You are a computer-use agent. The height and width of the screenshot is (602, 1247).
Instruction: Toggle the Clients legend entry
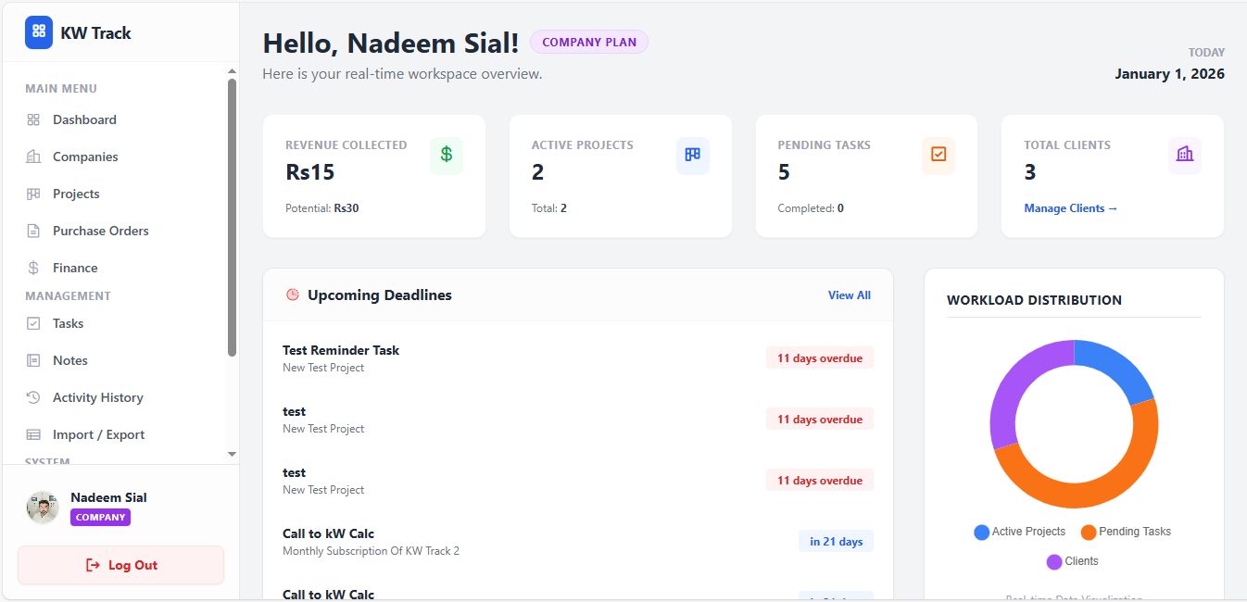[1072, 561]
